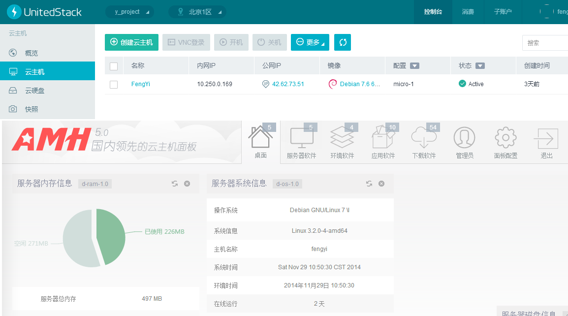Close the 服务器内存信息 widget

187,184
